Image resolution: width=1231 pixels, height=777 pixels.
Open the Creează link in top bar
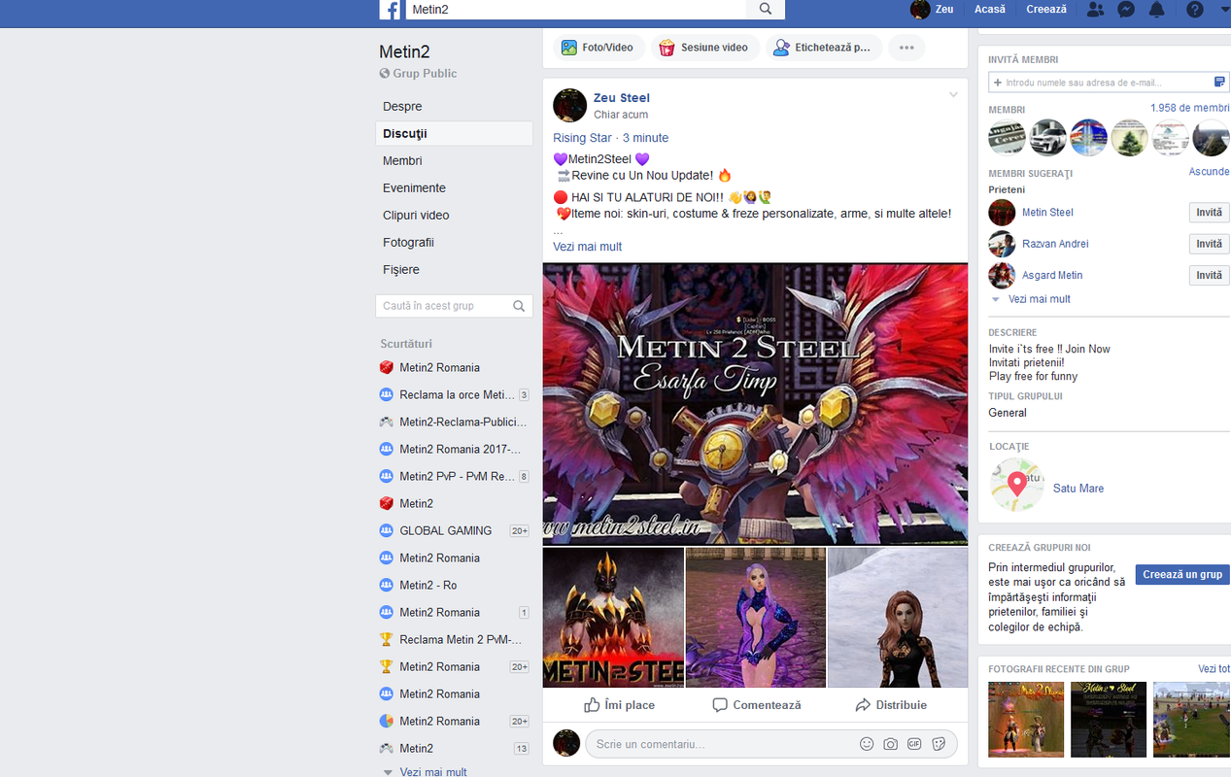[x=1046, y=10]
